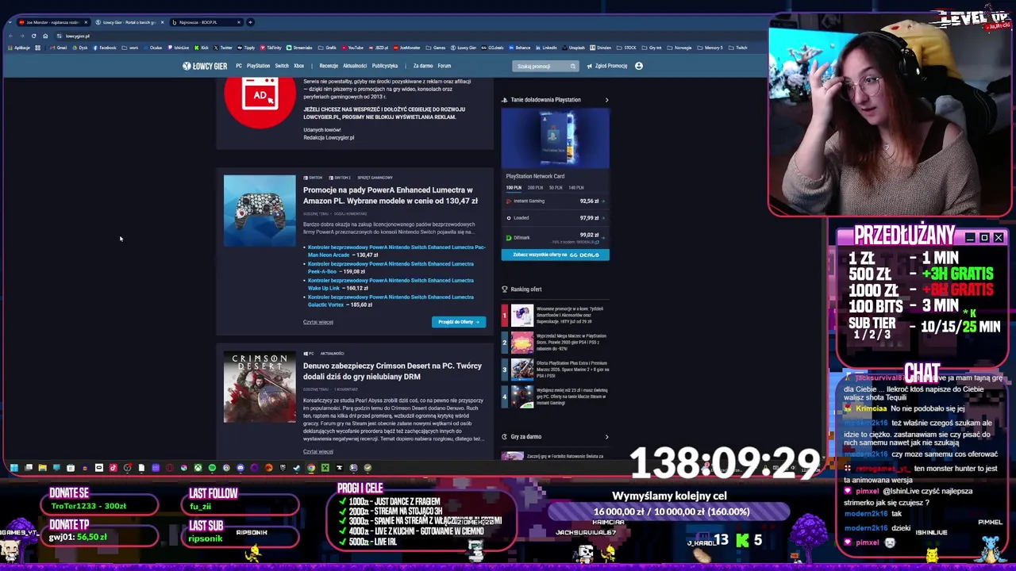Select the 200 PLN card value tab

coord(535,188)
